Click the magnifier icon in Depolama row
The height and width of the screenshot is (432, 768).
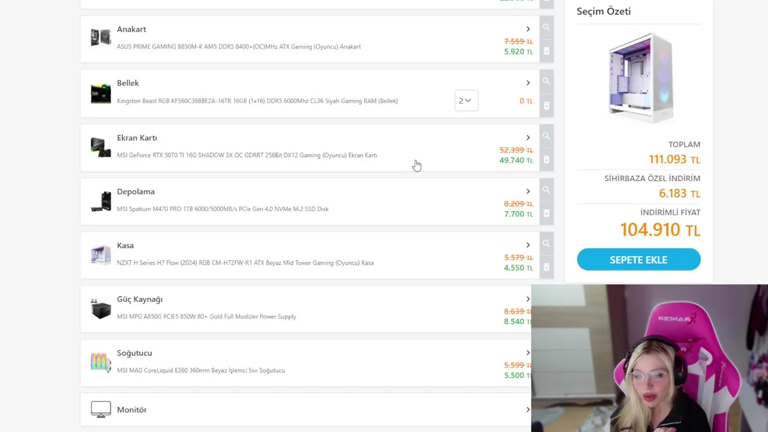click(546, 190)
